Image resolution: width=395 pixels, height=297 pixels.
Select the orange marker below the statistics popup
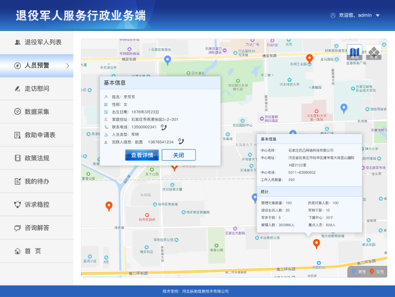316,244
